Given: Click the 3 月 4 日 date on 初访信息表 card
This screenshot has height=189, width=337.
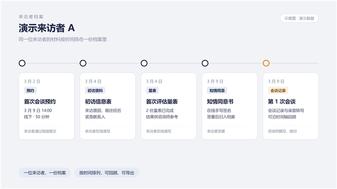Looking at the screenshot, I should click(x=93, y=81).
